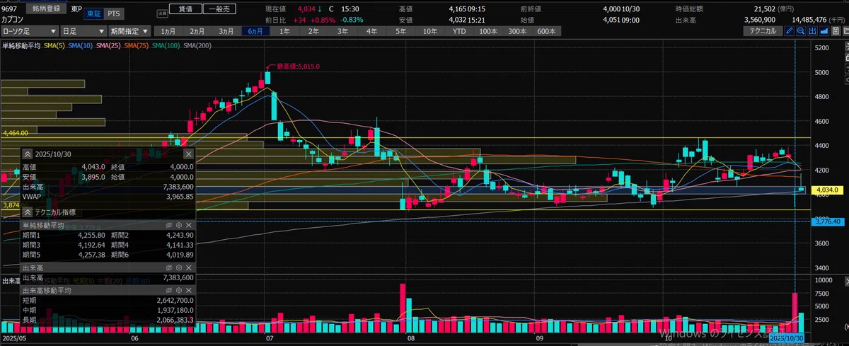Close the 2025/10/30 data popup
This screenshot has height=346, width=849.
coord(189,154)
